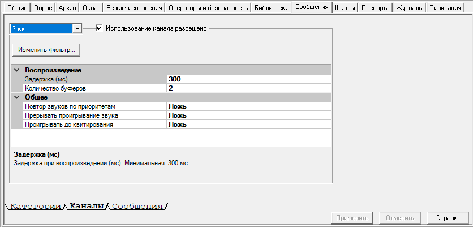Open Справка help button
474x228 pixels.
point(449,218)
